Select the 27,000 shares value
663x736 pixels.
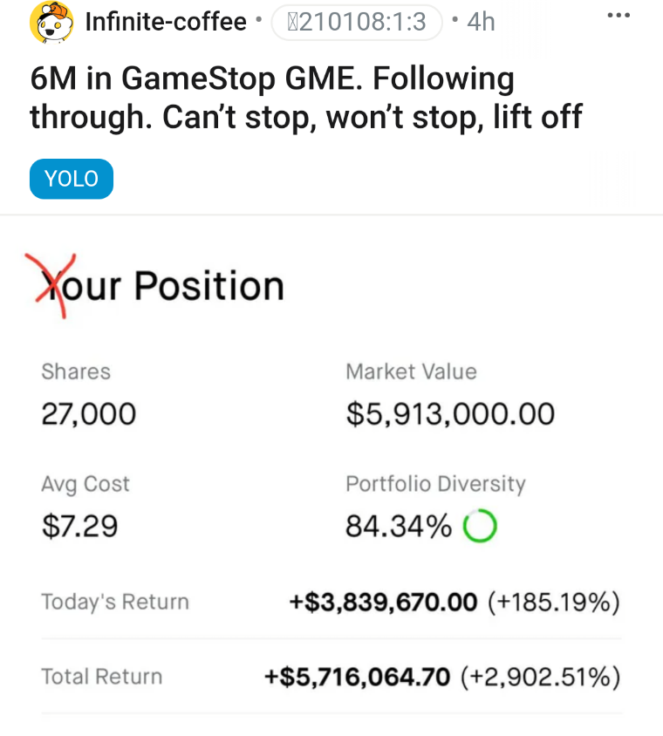pyautogui.click(x=89, y=414)
